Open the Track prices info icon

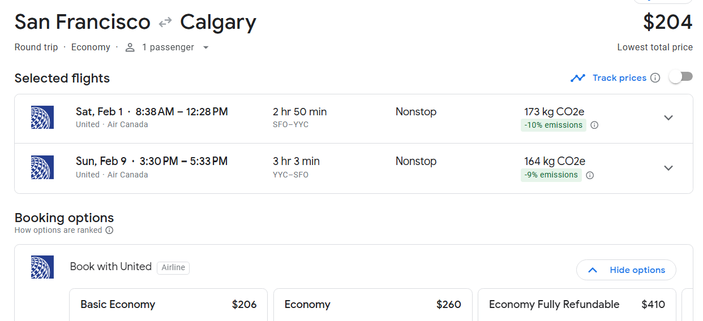[x=655, y=78]
